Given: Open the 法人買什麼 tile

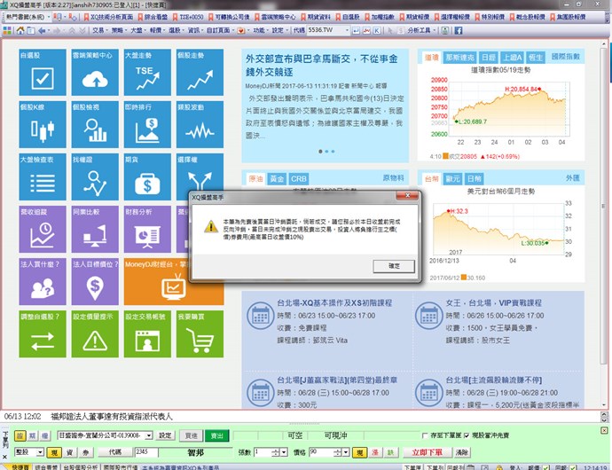Looking at the screenshot, I should [x=43, y=281].
